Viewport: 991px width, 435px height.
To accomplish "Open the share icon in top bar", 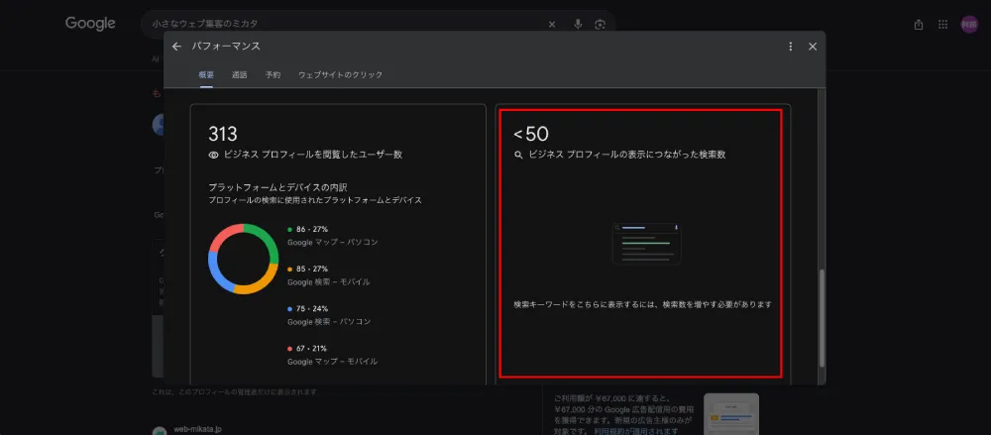I will (x=919, y=24).
